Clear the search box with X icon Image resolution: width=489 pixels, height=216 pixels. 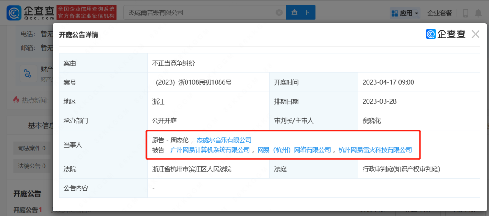click(279, 13)
